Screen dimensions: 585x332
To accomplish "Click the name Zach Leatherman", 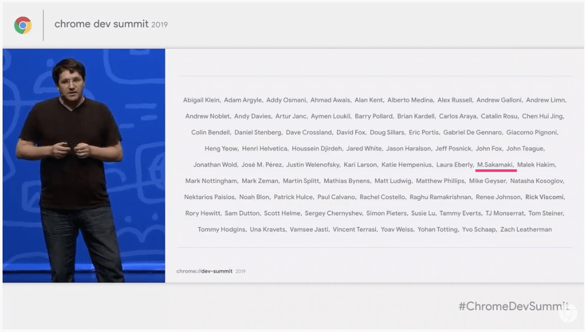I will coord(526,229).
